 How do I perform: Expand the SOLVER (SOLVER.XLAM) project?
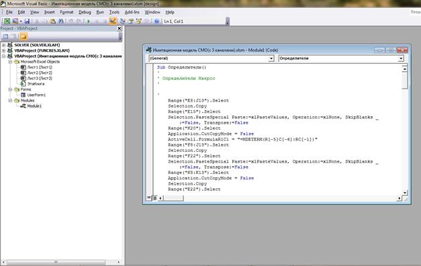pos(4,45)
